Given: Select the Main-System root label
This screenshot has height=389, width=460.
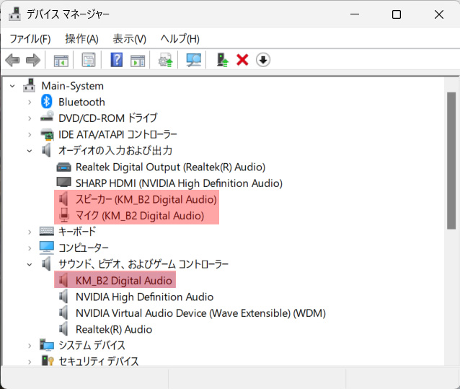Looking at the screenshot, I should 73,86.
